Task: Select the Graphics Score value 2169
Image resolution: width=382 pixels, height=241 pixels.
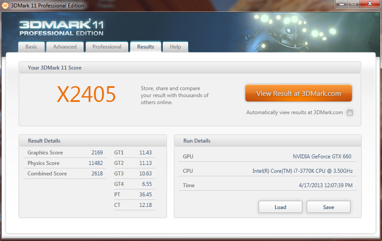Action: pyautogui.click(x=97, y=153)
